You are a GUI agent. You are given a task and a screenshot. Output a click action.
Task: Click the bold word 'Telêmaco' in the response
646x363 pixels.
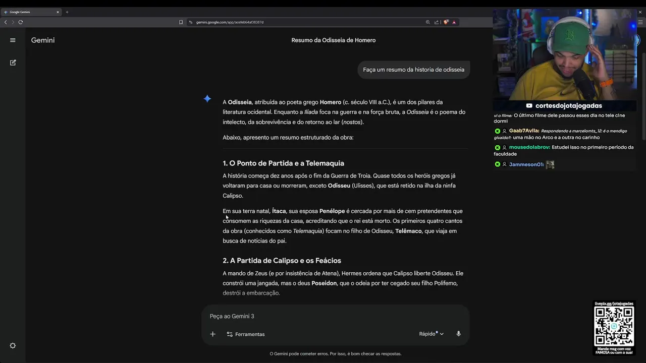coord(408,231)
